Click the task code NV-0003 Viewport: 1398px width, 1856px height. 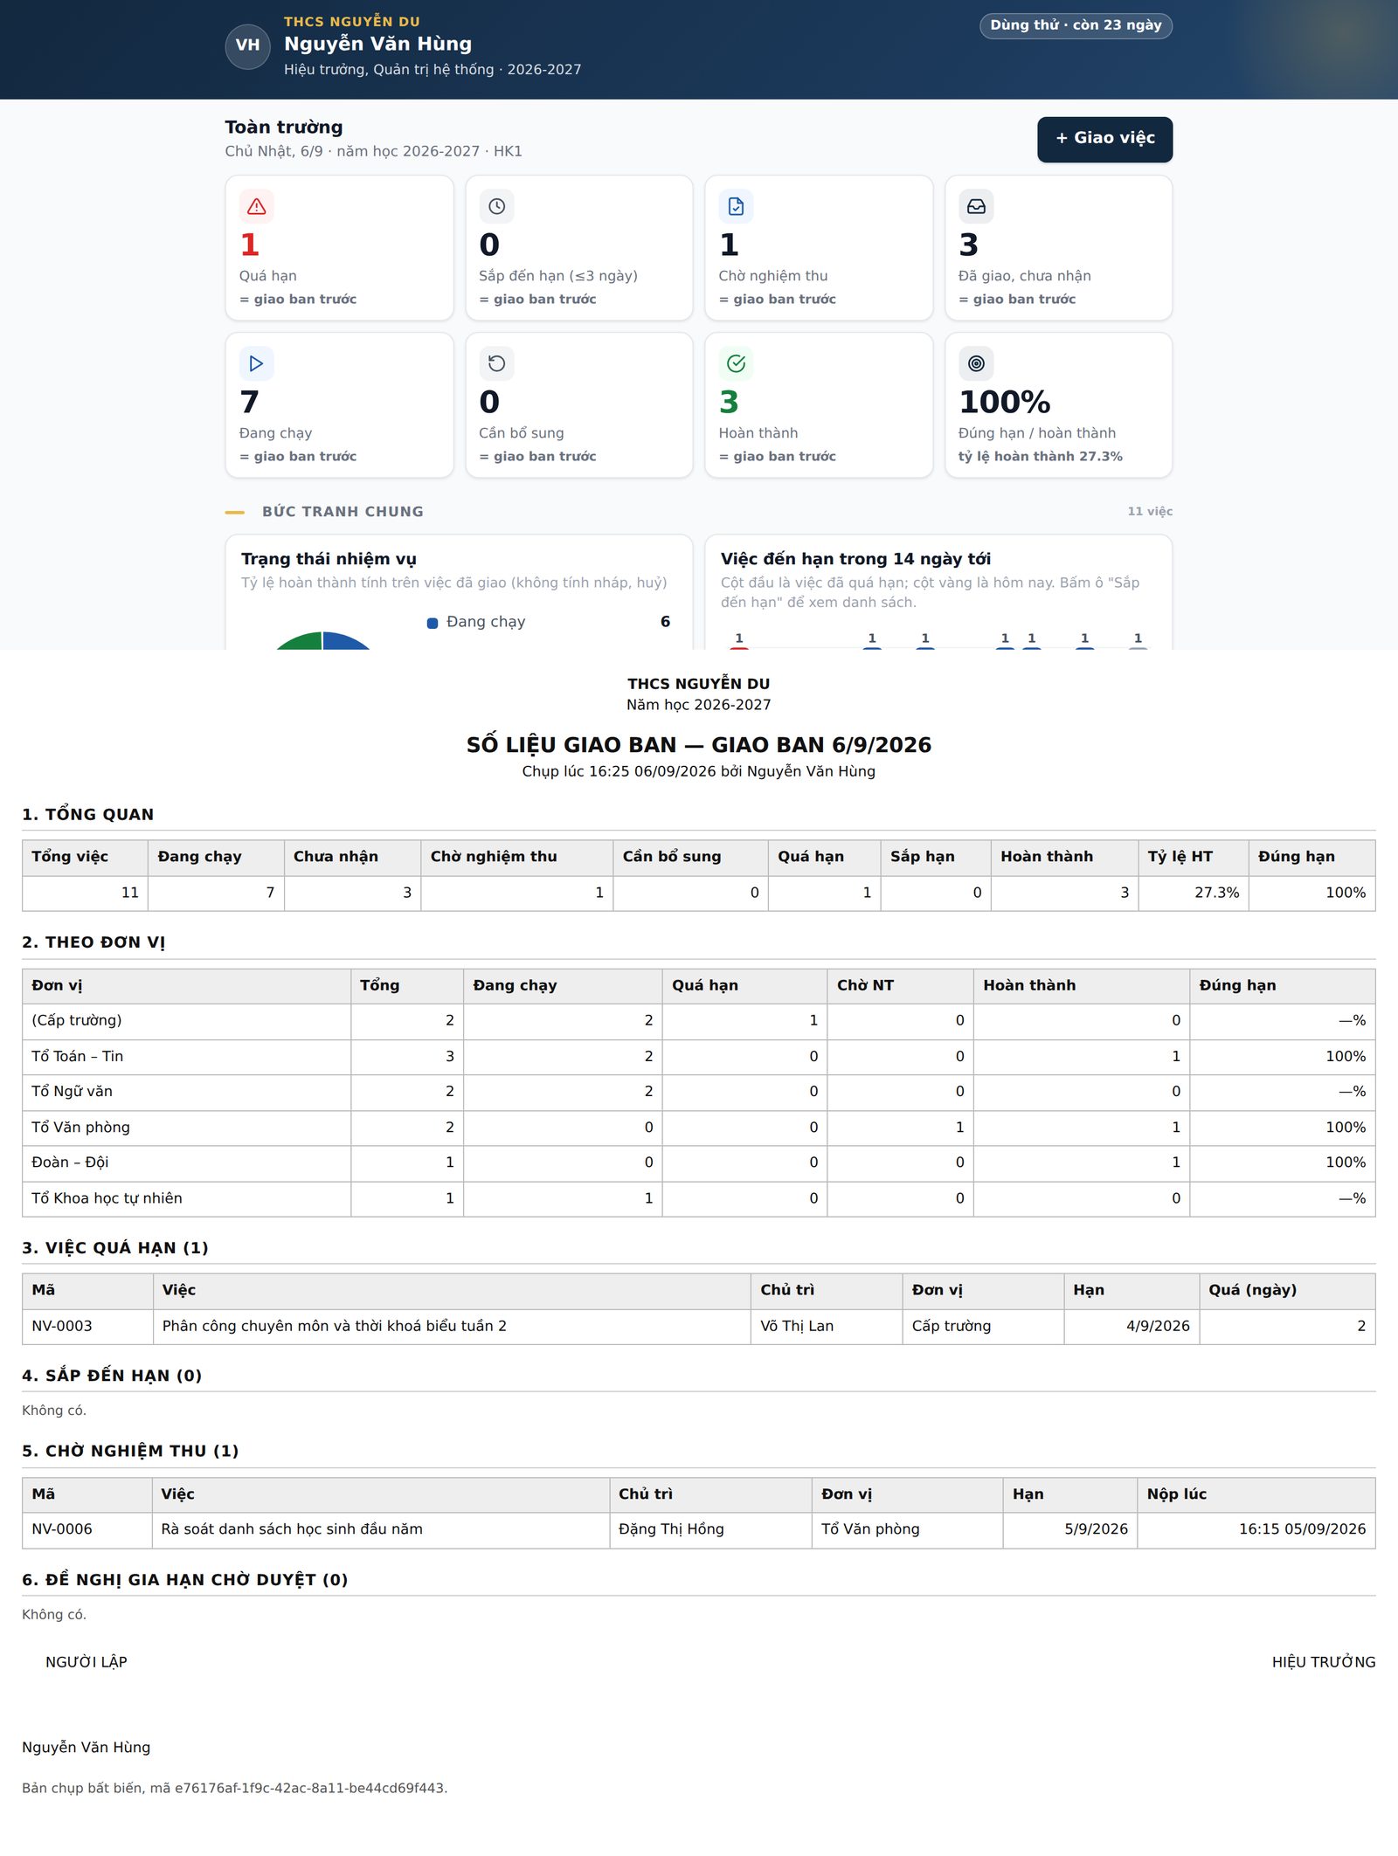coord(62,1326)
